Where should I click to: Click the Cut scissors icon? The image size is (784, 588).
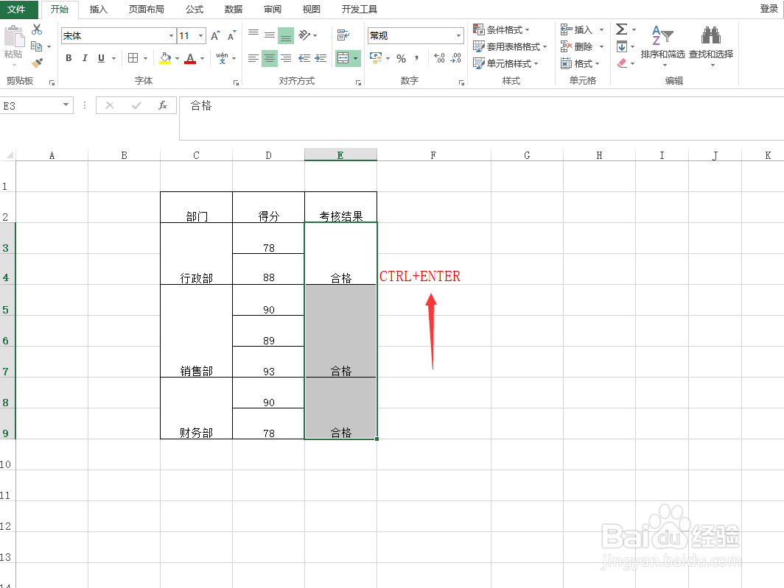coord(37,29)
